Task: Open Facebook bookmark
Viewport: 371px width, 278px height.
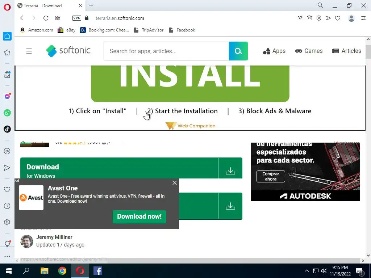Action: [182, 30]
